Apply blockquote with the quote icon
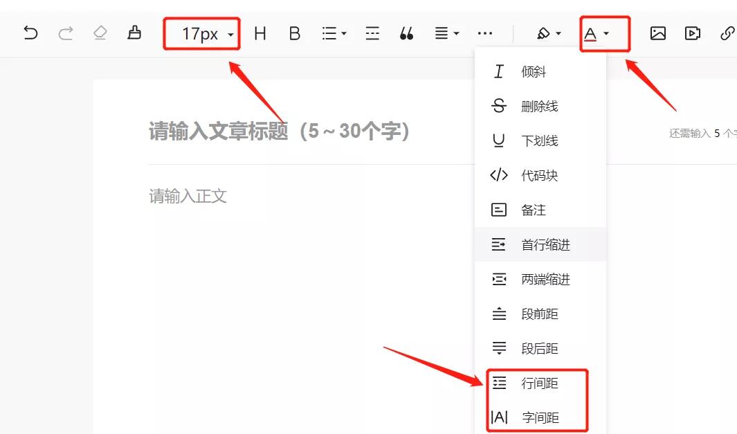This screenshot has height=434, width=737. click(406, 33)
